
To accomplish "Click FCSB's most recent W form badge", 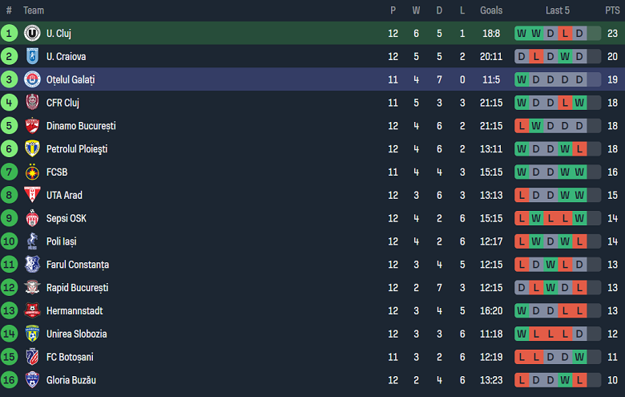I will [x=579, y=172].
